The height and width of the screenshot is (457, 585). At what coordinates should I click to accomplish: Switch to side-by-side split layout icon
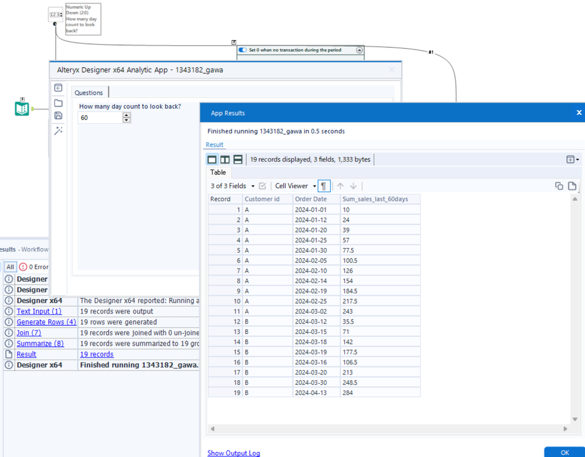[225, 160]
